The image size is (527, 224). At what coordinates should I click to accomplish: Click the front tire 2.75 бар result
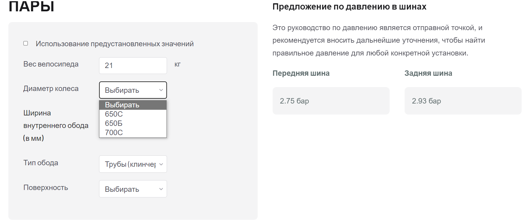pyautogui.click(x=331, y=101)
